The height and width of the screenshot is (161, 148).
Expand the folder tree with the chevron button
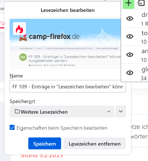121,111
